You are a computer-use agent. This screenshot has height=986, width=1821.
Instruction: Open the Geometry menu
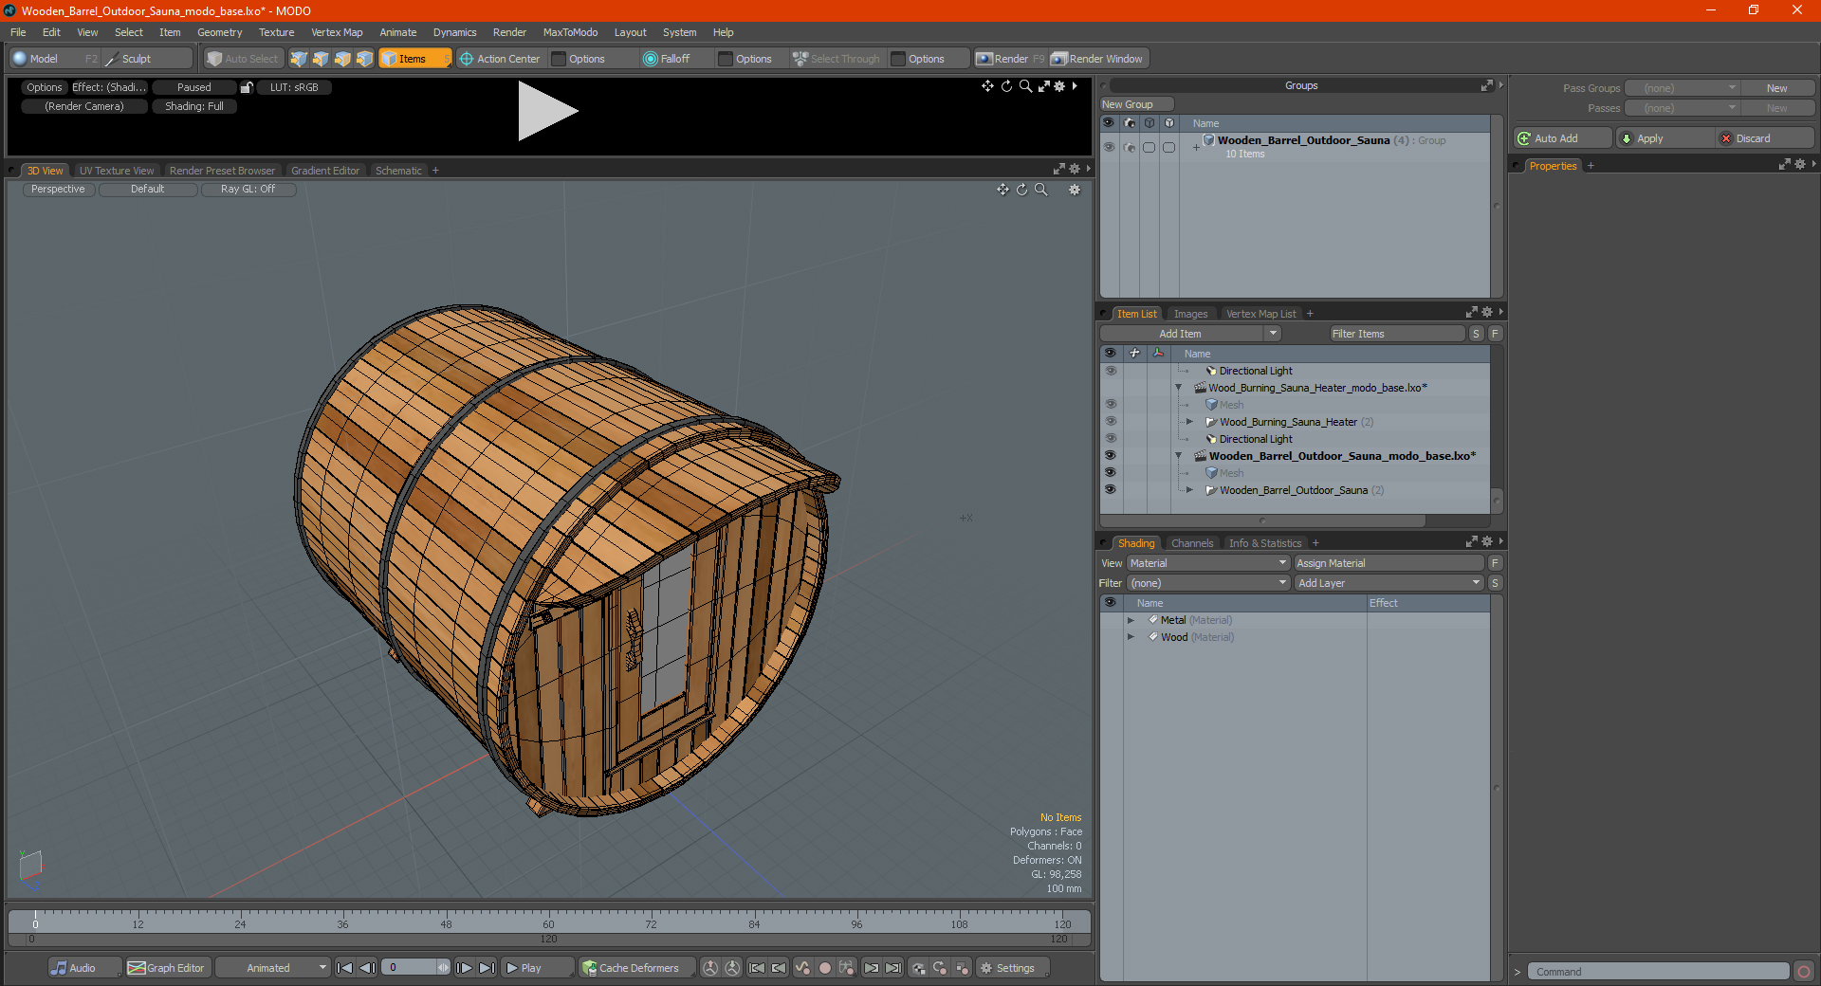(220, 32)
